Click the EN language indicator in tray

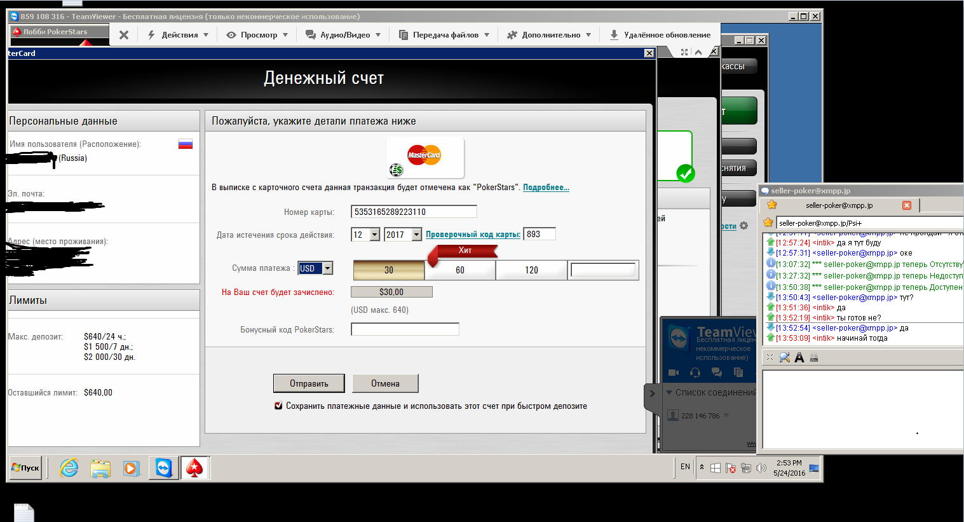click(685, 467)
